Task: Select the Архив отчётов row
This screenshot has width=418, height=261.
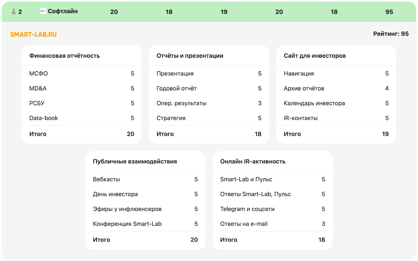Action: (x=336, y=88)
